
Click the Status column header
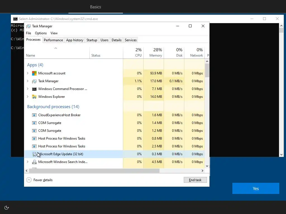tap(106, 53)
